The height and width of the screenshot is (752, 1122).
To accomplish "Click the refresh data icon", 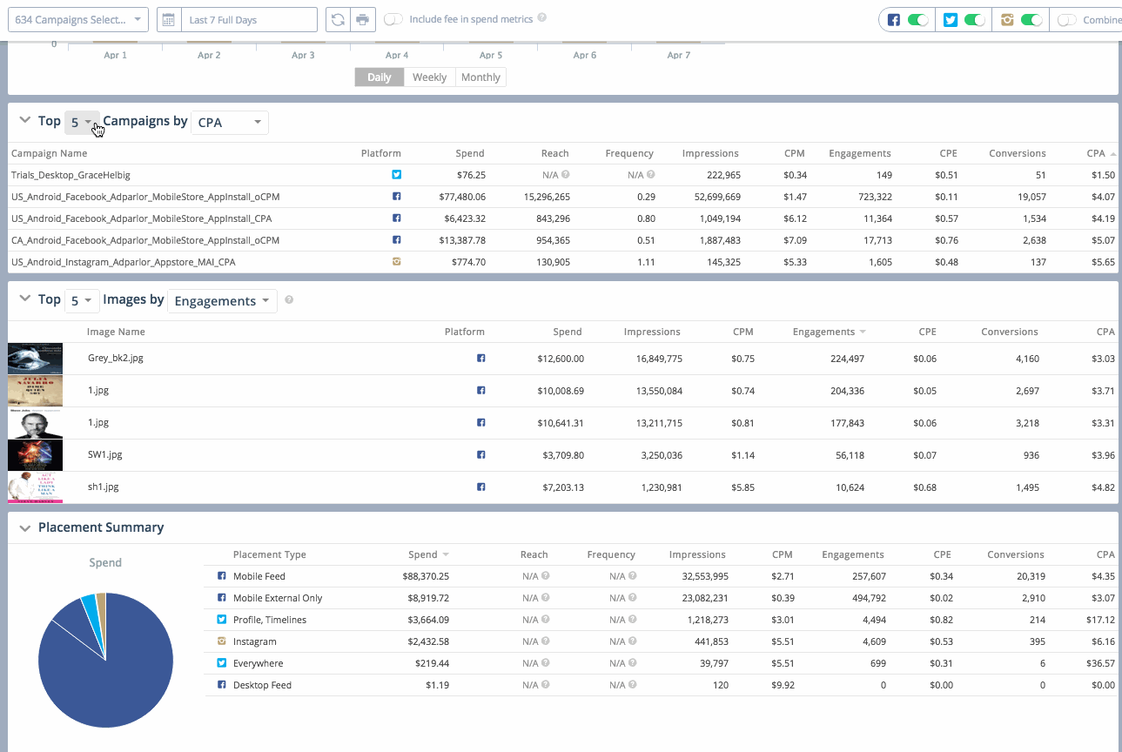I will [x=339, y=19].
